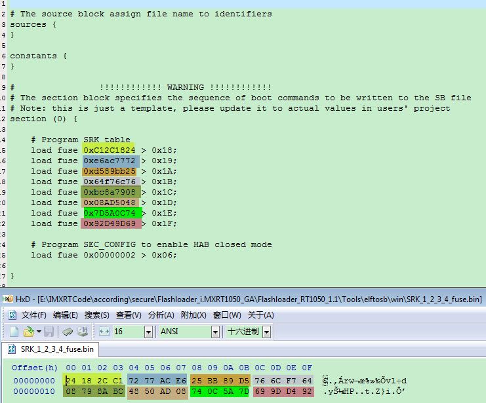Click the HxD save disk icon
Screen dimensions: 486x403
pos(49,332)
